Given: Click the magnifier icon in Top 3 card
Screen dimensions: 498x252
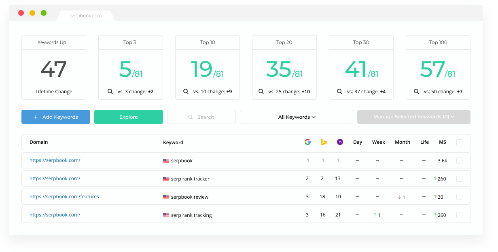Looking at the screenshot, I should coord(110,92).
